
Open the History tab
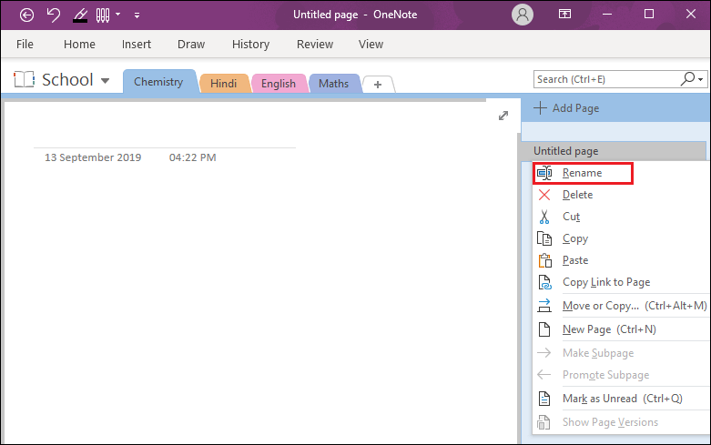250,44
